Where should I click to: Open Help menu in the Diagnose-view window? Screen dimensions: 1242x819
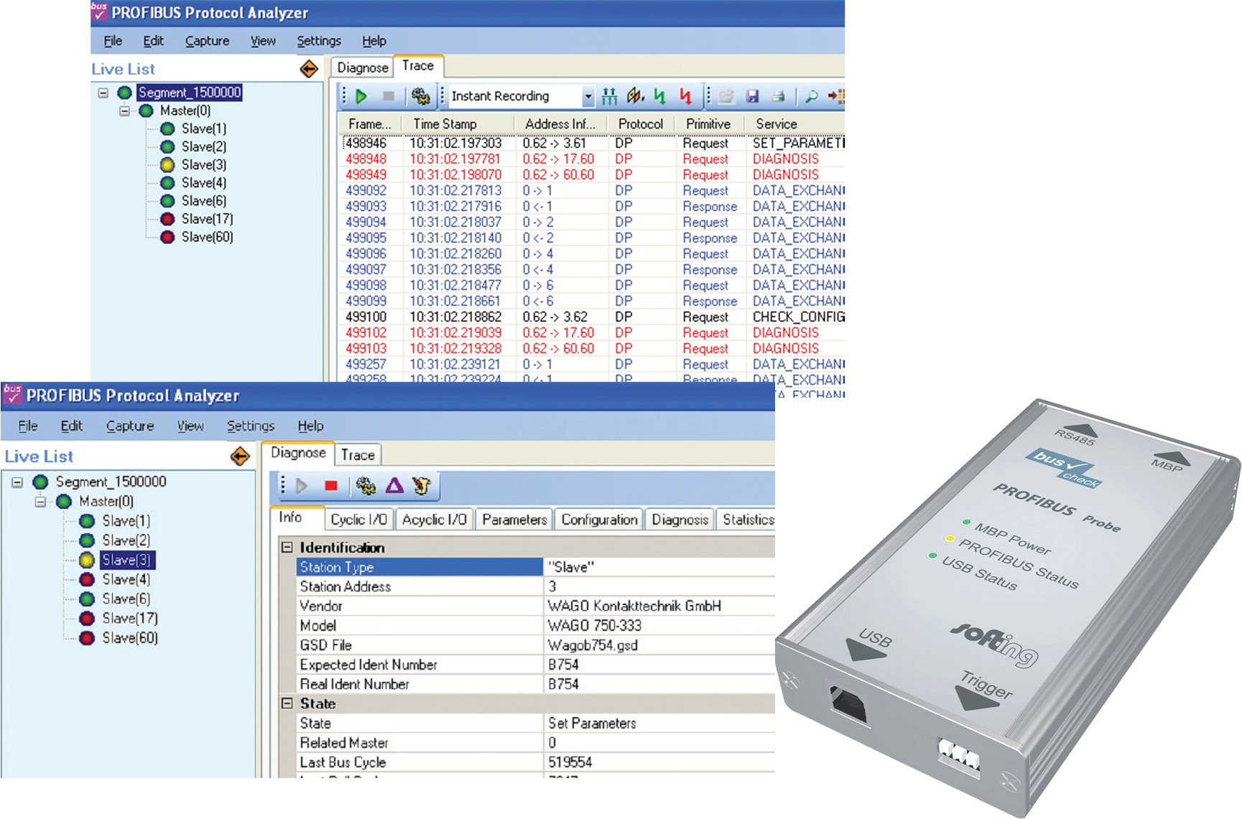310,426
